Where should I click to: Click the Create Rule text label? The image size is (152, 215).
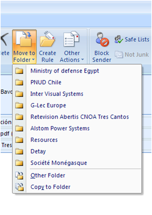48,56
